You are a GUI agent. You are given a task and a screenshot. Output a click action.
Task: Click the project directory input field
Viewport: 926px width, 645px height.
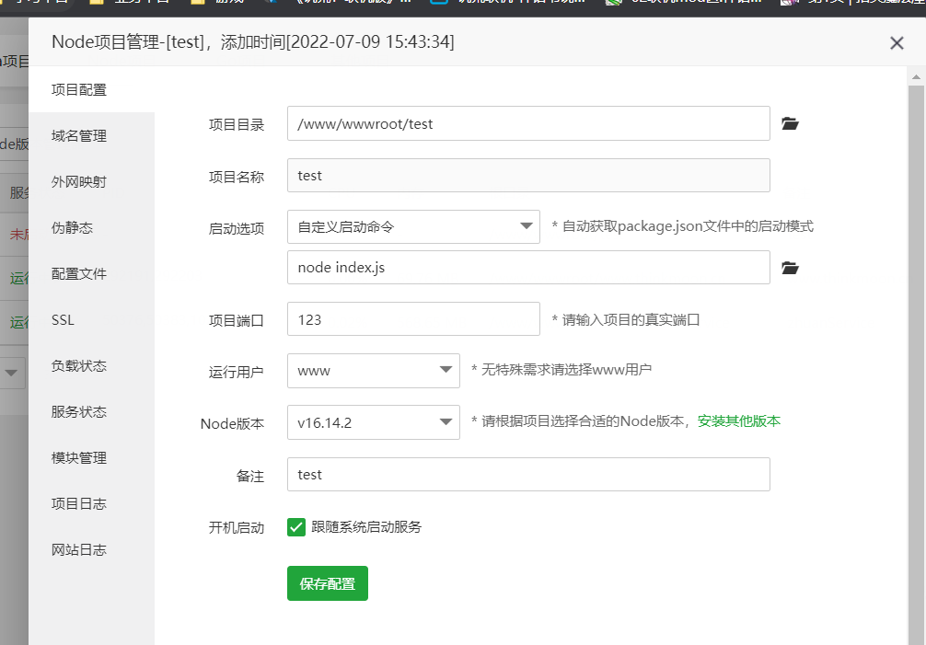(x=528, y=123)
